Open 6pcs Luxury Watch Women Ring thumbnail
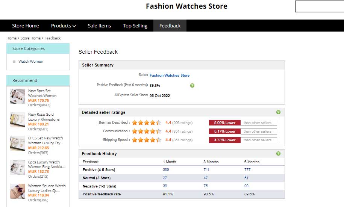The image size is (344, 207). coord(18,167)
